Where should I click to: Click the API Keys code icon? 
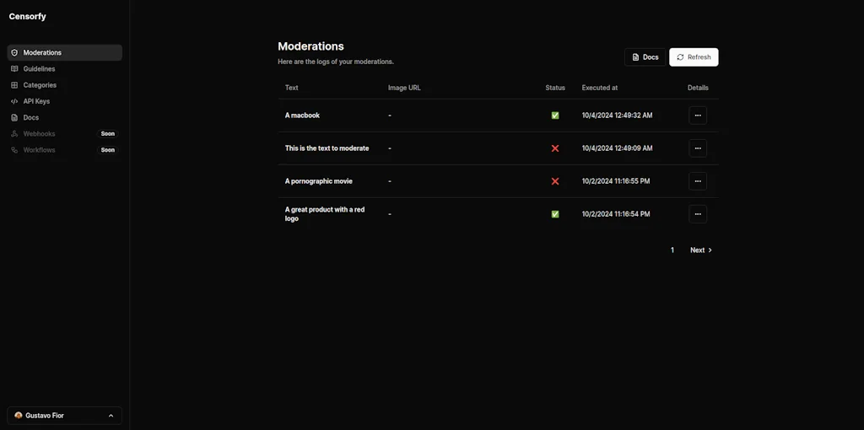[x=14, y=101]
